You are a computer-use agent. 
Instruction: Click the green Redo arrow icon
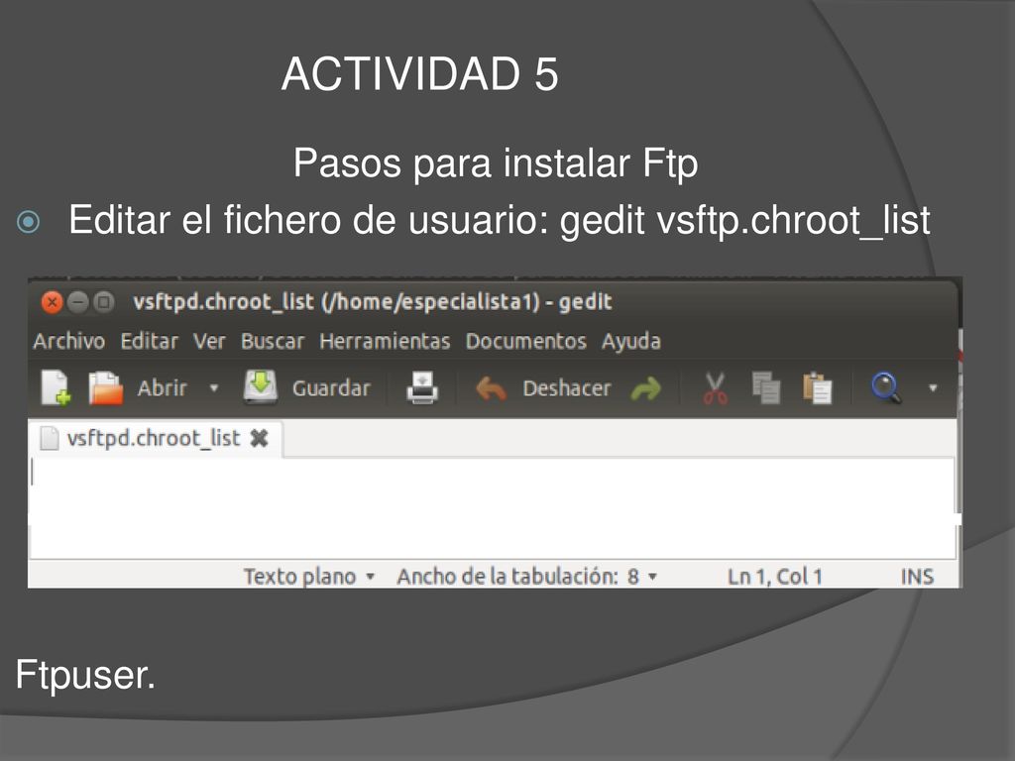pos(646,388)
